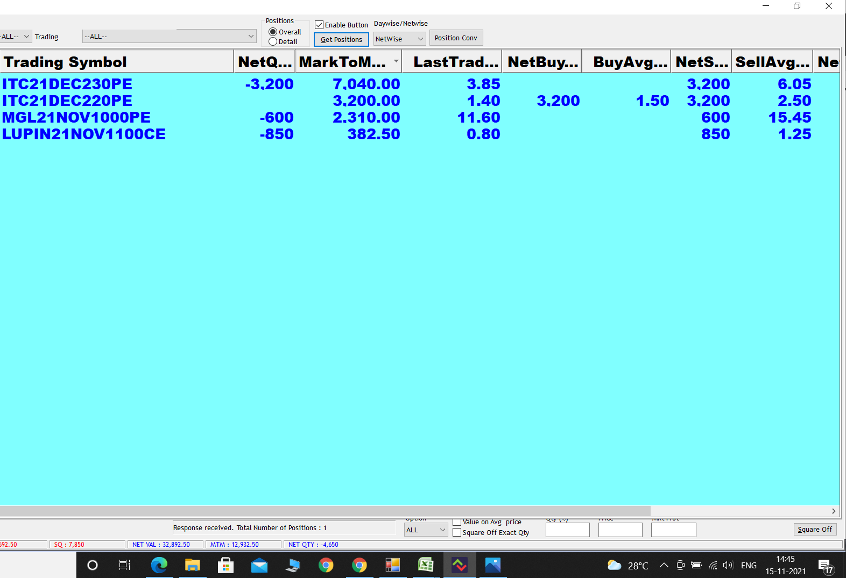This screenshot has height=578, width=846.
Task: Open second Chrome icon on taskbar
Action: coord(359,565)
